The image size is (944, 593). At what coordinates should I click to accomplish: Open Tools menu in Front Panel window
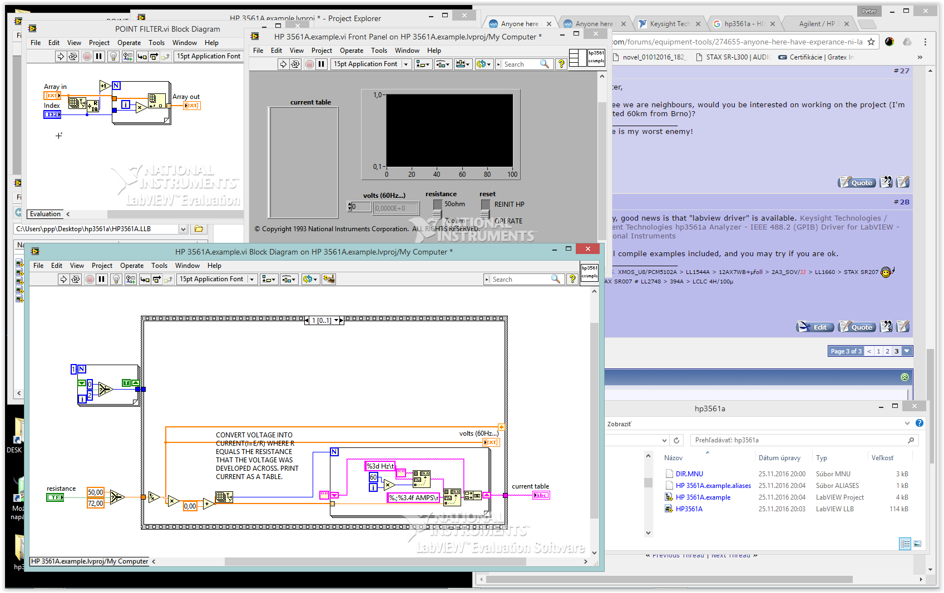[379, 51]
